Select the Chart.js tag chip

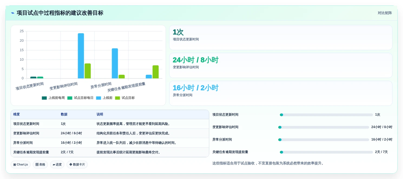(21, 165)
